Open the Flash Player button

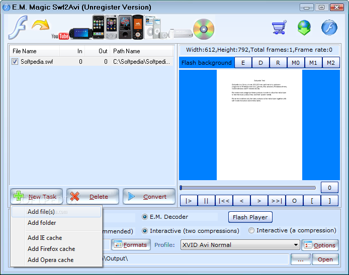[x=250, y=217]
